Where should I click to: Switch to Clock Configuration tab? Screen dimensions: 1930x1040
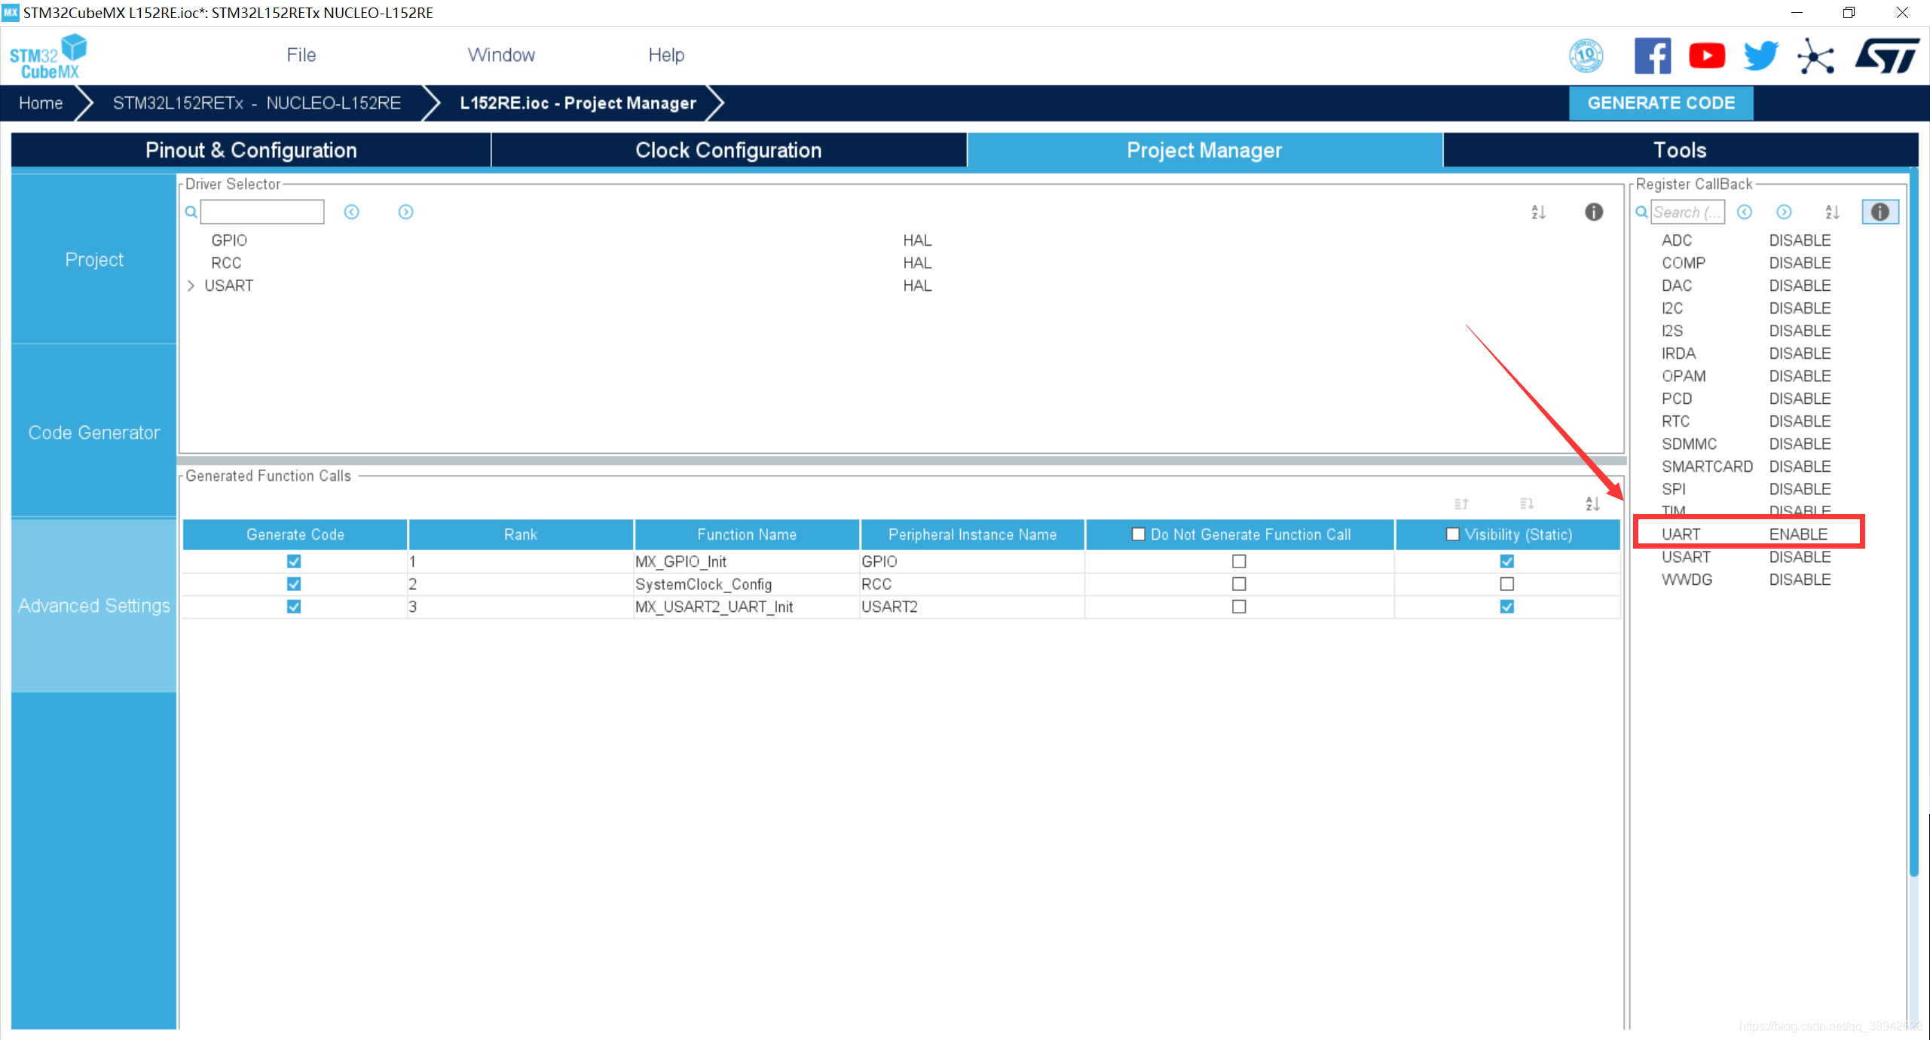point(728,150)
